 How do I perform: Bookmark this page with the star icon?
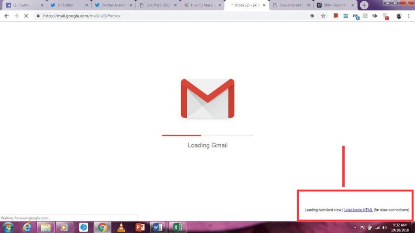(323, 16)
